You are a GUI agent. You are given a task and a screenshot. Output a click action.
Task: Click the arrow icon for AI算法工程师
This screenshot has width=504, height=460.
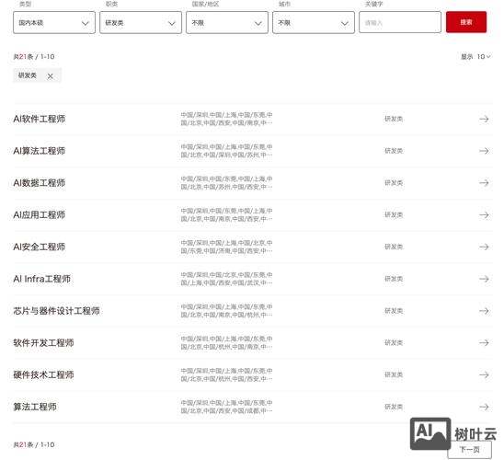(x=484, y=151)
